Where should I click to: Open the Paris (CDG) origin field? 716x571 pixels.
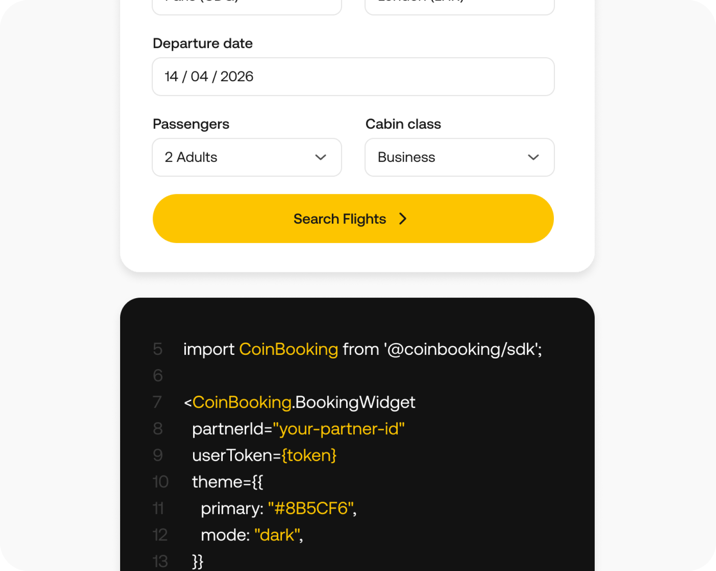coord(247,4)
